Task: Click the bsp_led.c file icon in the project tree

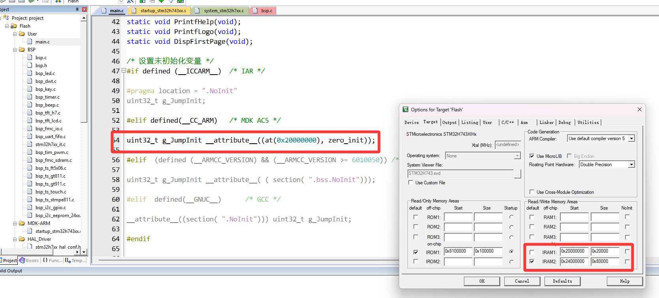Action: point(30,73)
